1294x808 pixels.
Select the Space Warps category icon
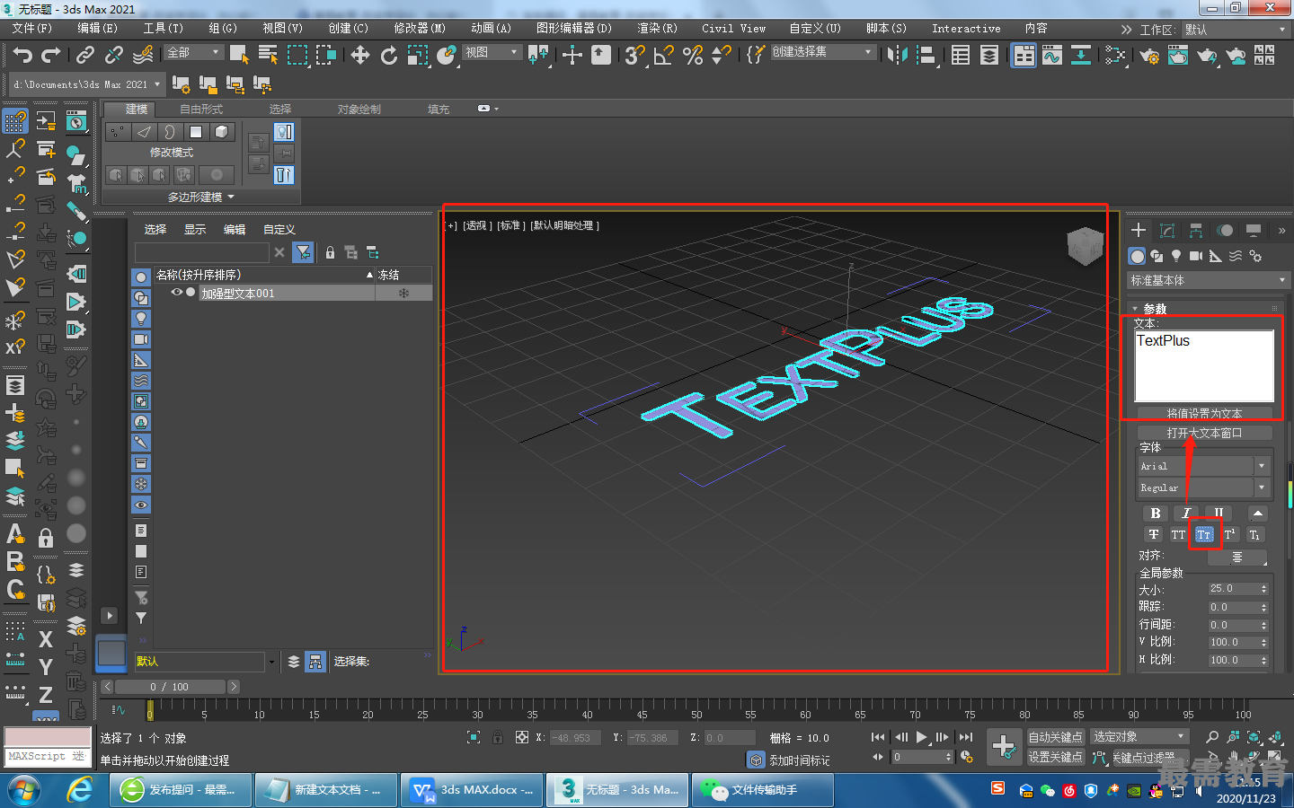[1236, 256]
